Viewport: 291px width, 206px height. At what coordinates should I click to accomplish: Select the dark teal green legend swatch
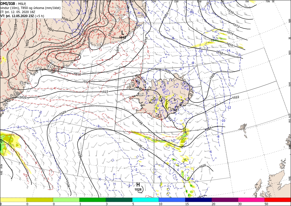point(119,200)
